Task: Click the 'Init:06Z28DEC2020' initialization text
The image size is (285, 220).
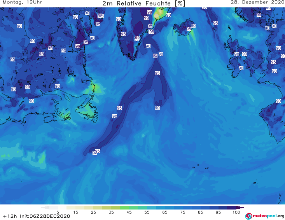Action: click(x=45, y=216)
